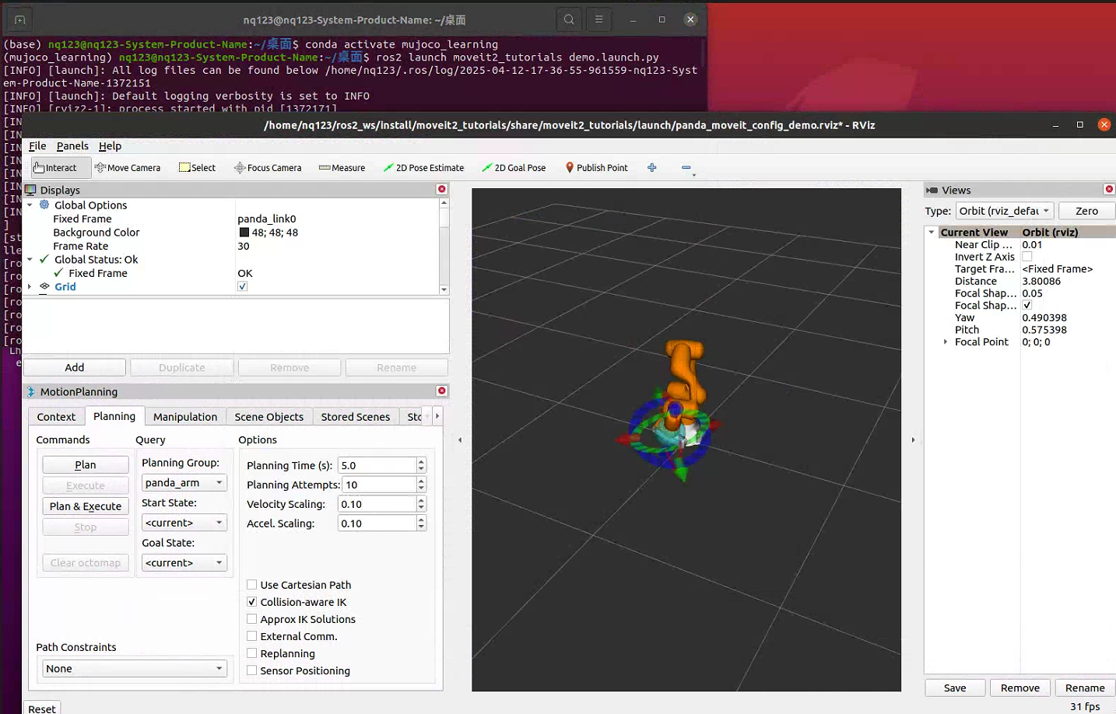1116x714 pixels.
Task: Activate the Move Camera tool
Action: point(128,167)
